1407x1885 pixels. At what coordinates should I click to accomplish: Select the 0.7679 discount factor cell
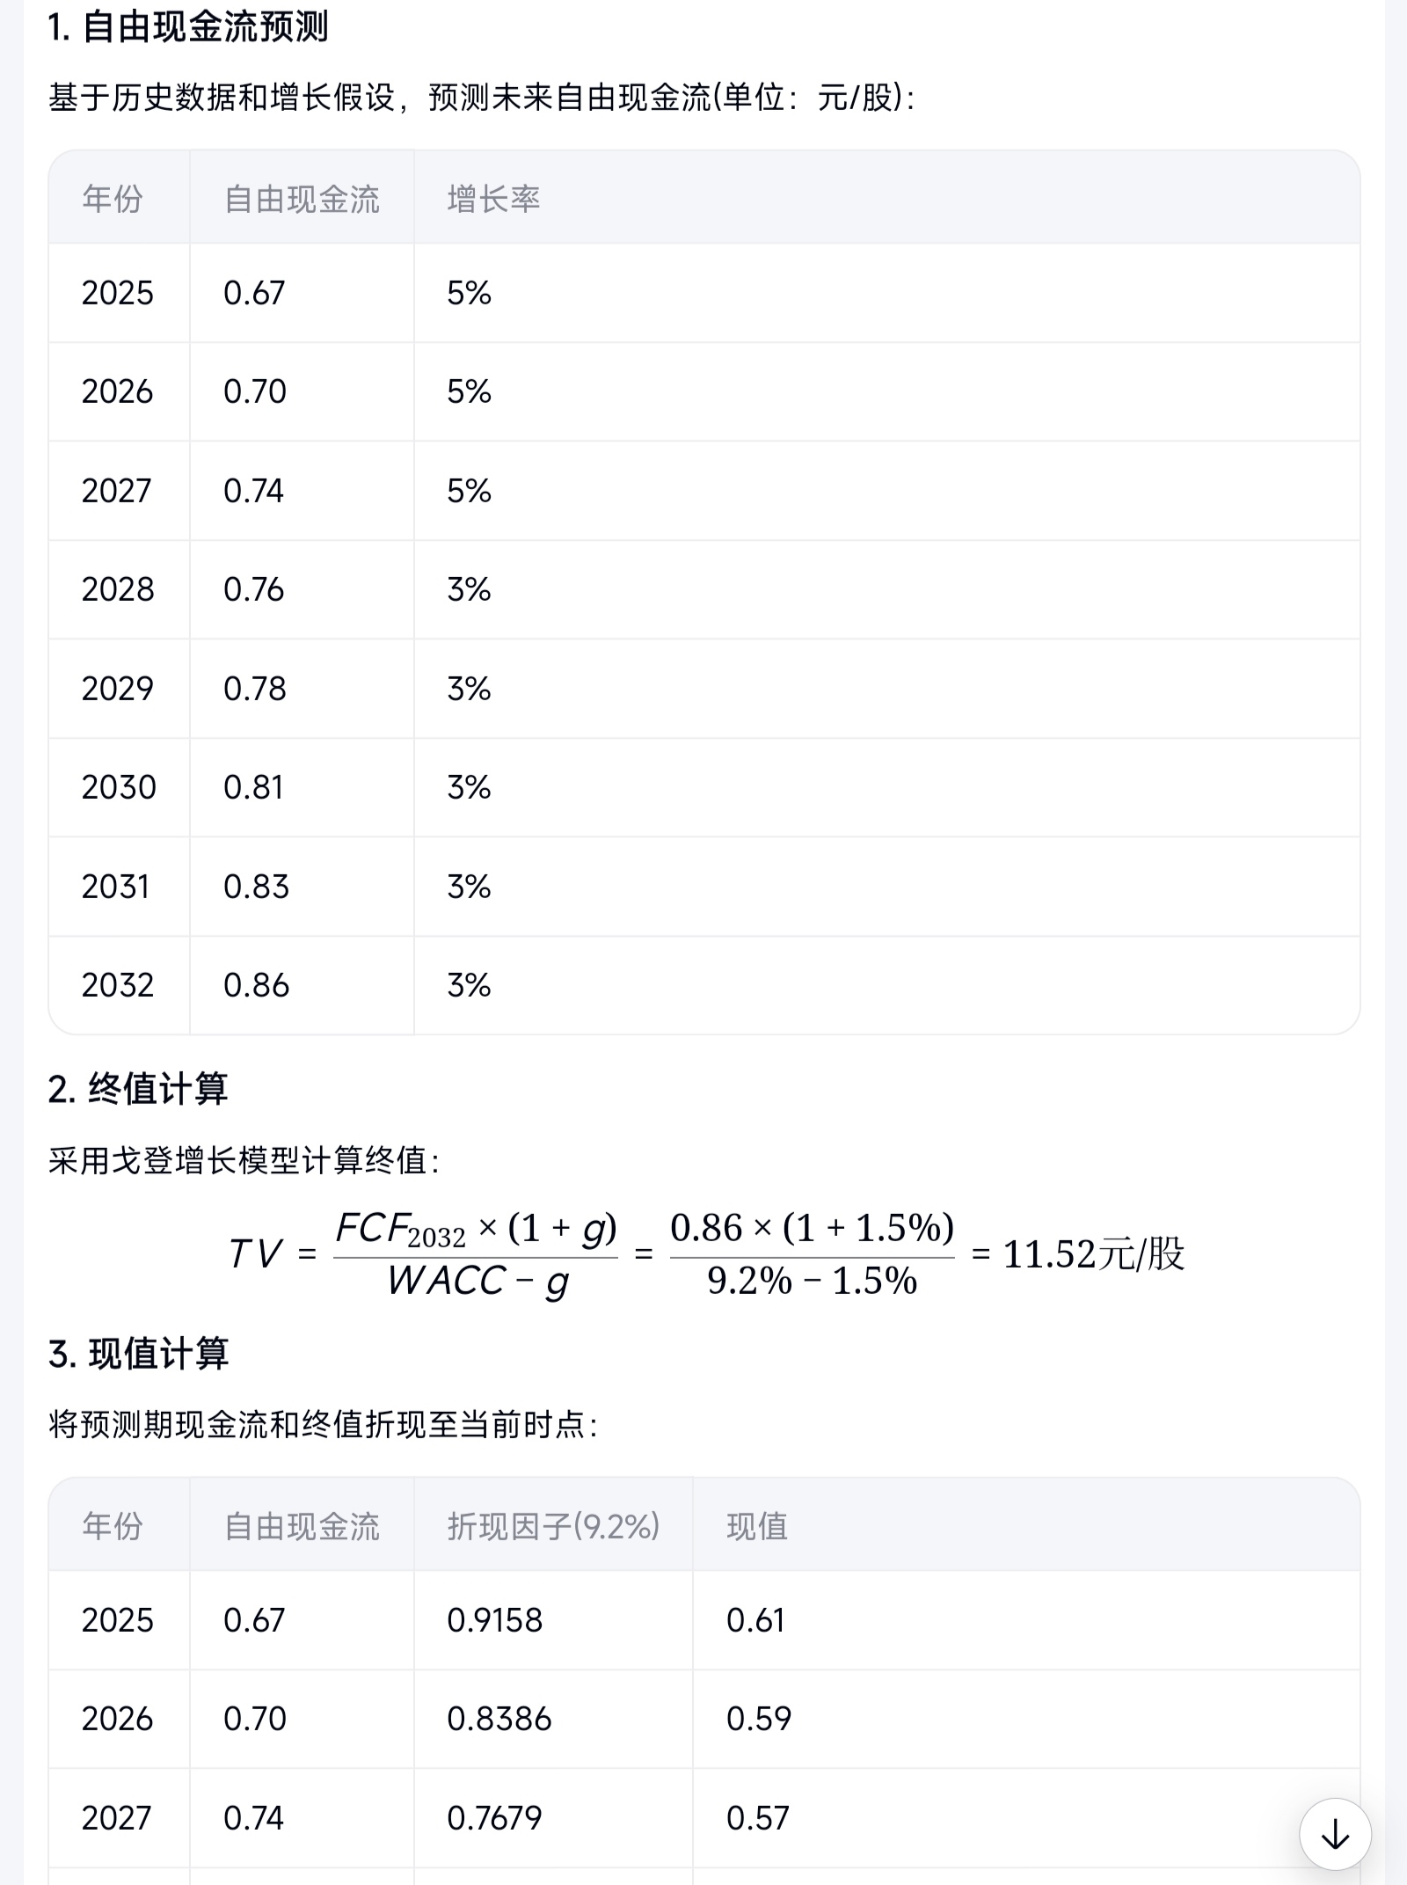494,1818
